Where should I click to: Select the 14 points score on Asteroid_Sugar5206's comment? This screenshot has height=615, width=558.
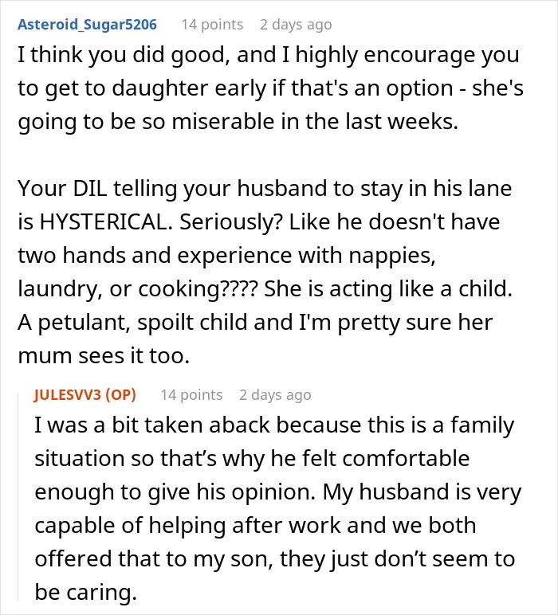[212, 25]
